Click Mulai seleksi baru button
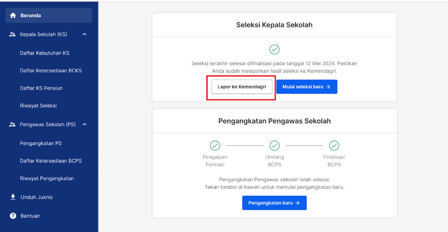This screenshot has width=448, height=232. click(307, 87)
